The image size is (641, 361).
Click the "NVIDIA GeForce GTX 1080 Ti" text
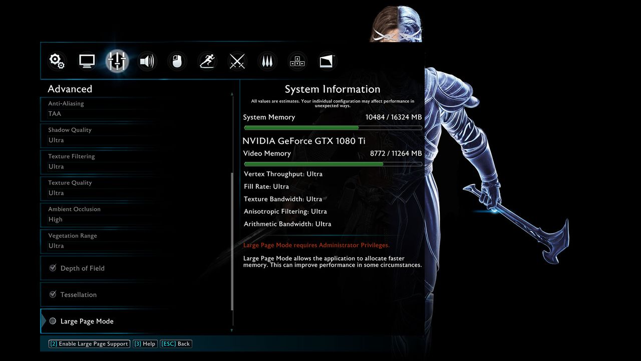304,141
